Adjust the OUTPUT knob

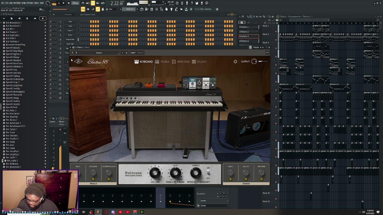coord(254,62)
